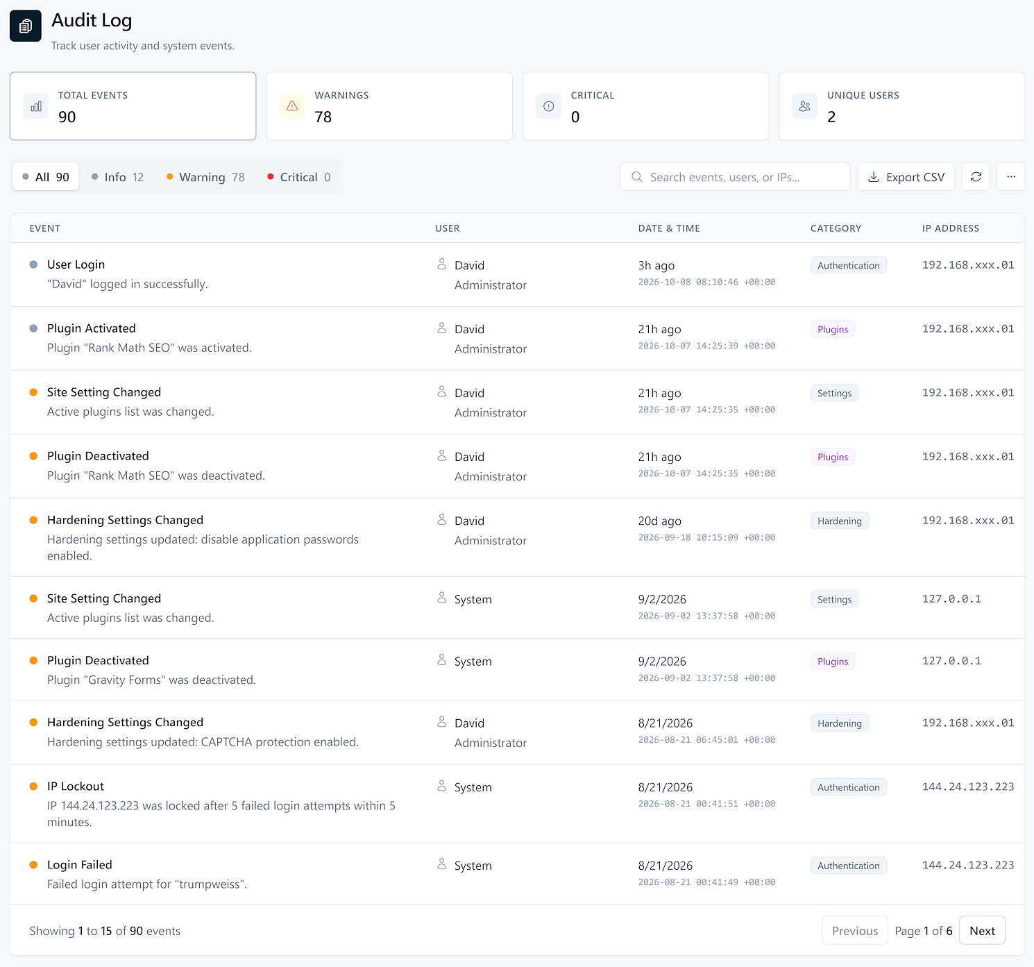Click IP 144.24.123.223 in Login Failed row
The height and width of the screenshot is (967, 1034).
tap(968, 865)
